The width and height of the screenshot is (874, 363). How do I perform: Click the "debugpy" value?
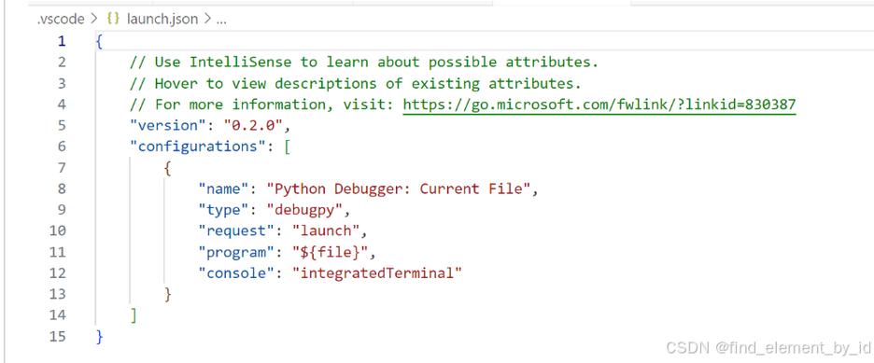[304, 210]
